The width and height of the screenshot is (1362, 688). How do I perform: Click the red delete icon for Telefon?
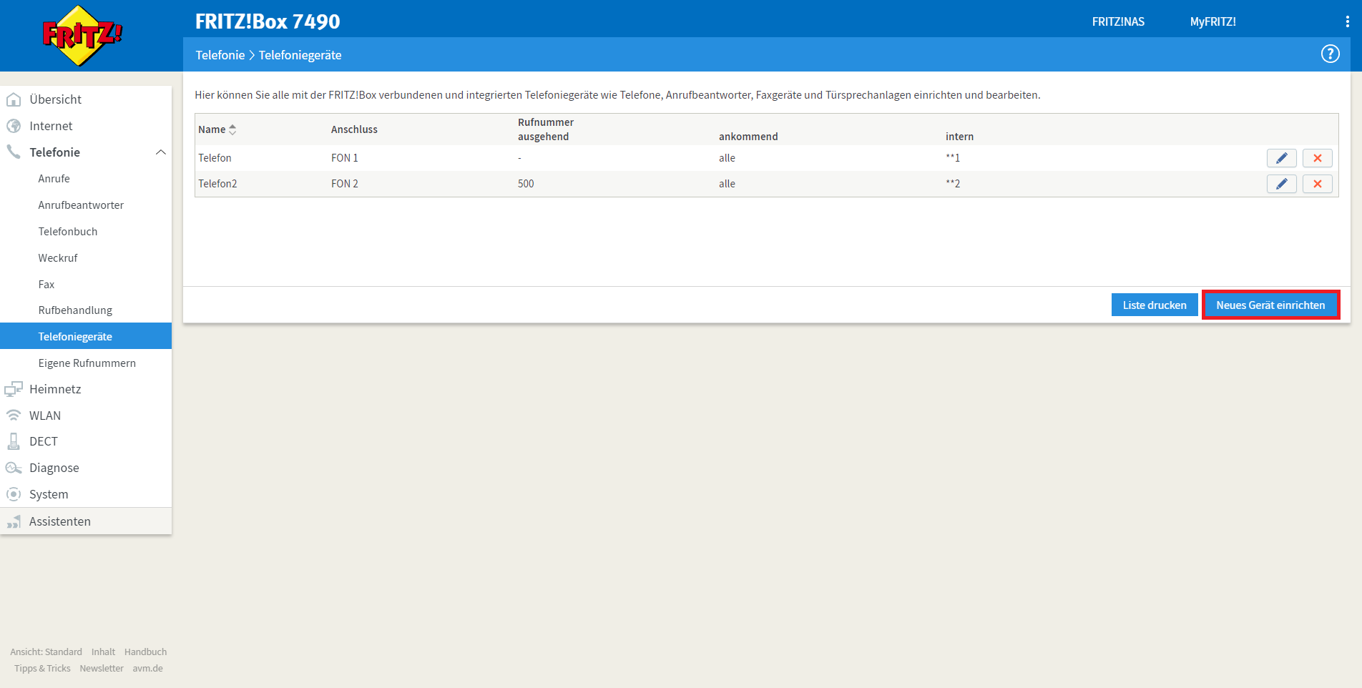[1317, 158]
